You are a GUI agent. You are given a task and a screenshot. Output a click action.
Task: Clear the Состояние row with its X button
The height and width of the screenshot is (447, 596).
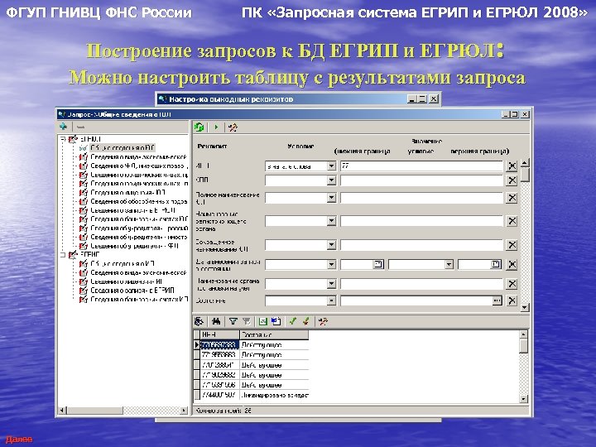(x=512, y=300)
